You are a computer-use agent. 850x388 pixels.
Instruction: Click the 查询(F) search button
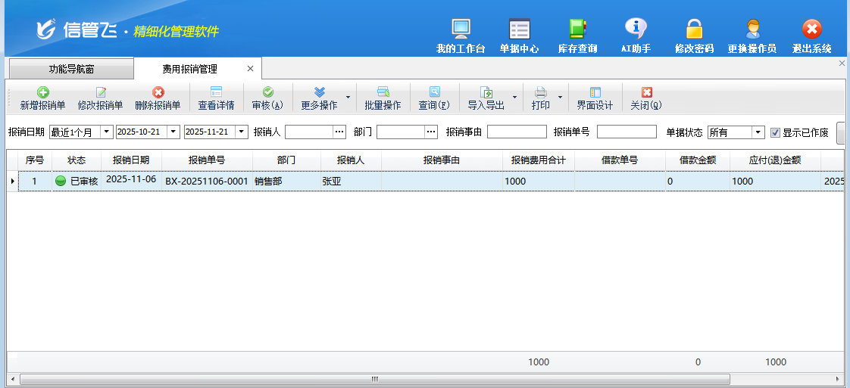click(434, 98)
